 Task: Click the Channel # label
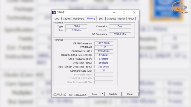101,26
